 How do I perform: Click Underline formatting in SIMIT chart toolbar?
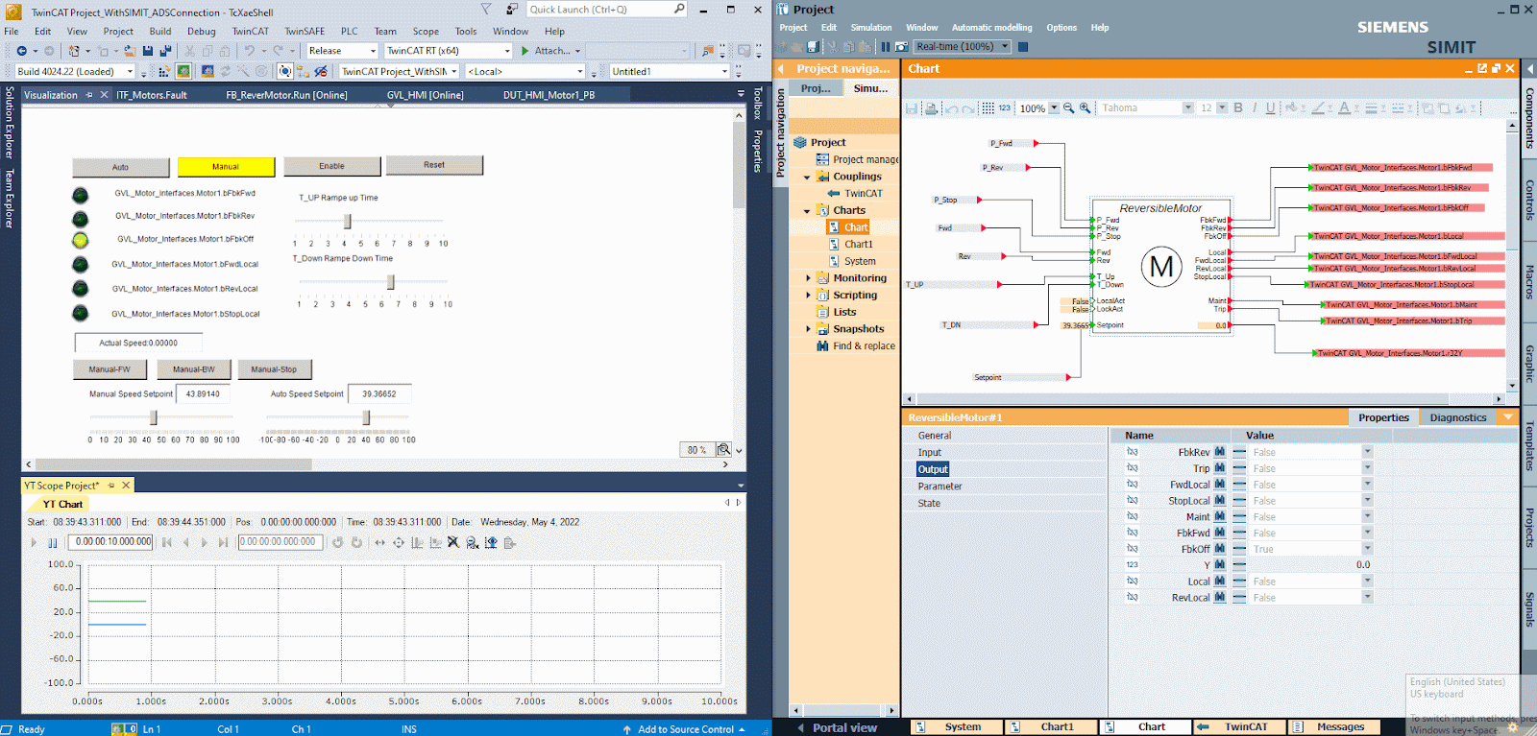pos(1270,107)
